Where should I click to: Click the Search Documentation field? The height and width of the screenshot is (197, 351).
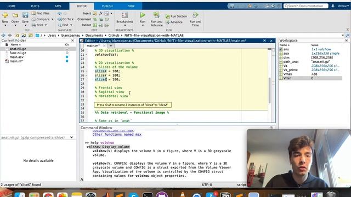[306, 6]
